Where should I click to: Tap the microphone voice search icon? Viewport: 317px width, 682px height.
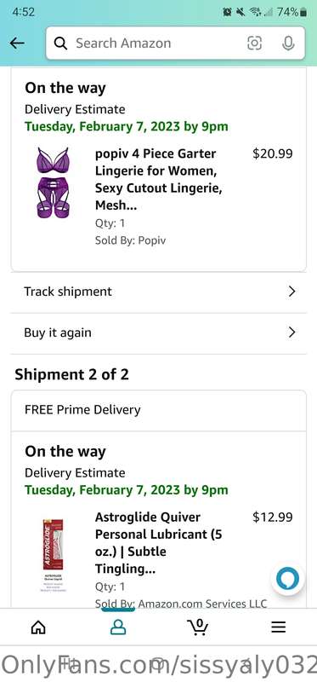288,43
